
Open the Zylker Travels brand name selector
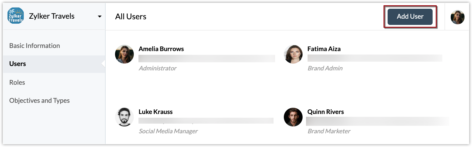pos(52,16)
